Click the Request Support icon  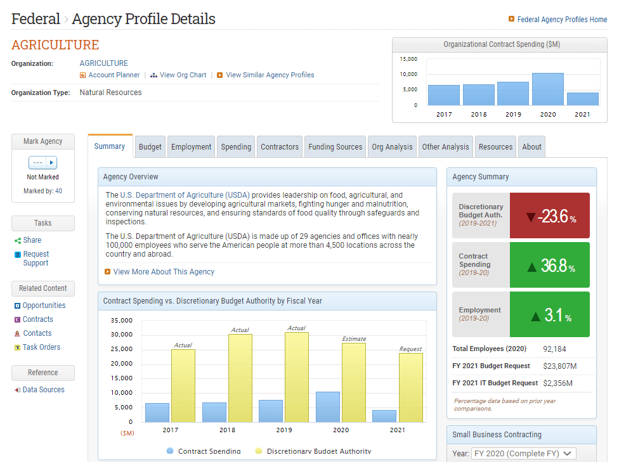point(17,255)
